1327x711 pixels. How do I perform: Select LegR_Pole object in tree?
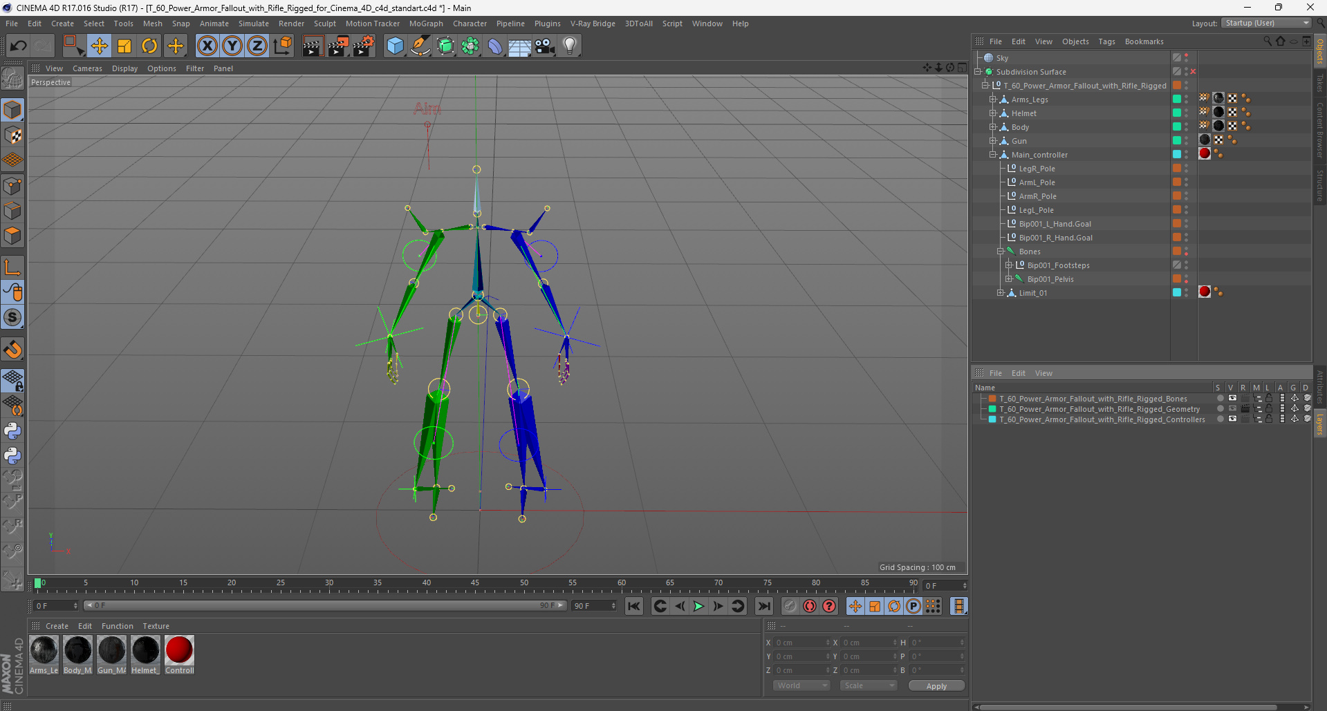[1037, 169]
